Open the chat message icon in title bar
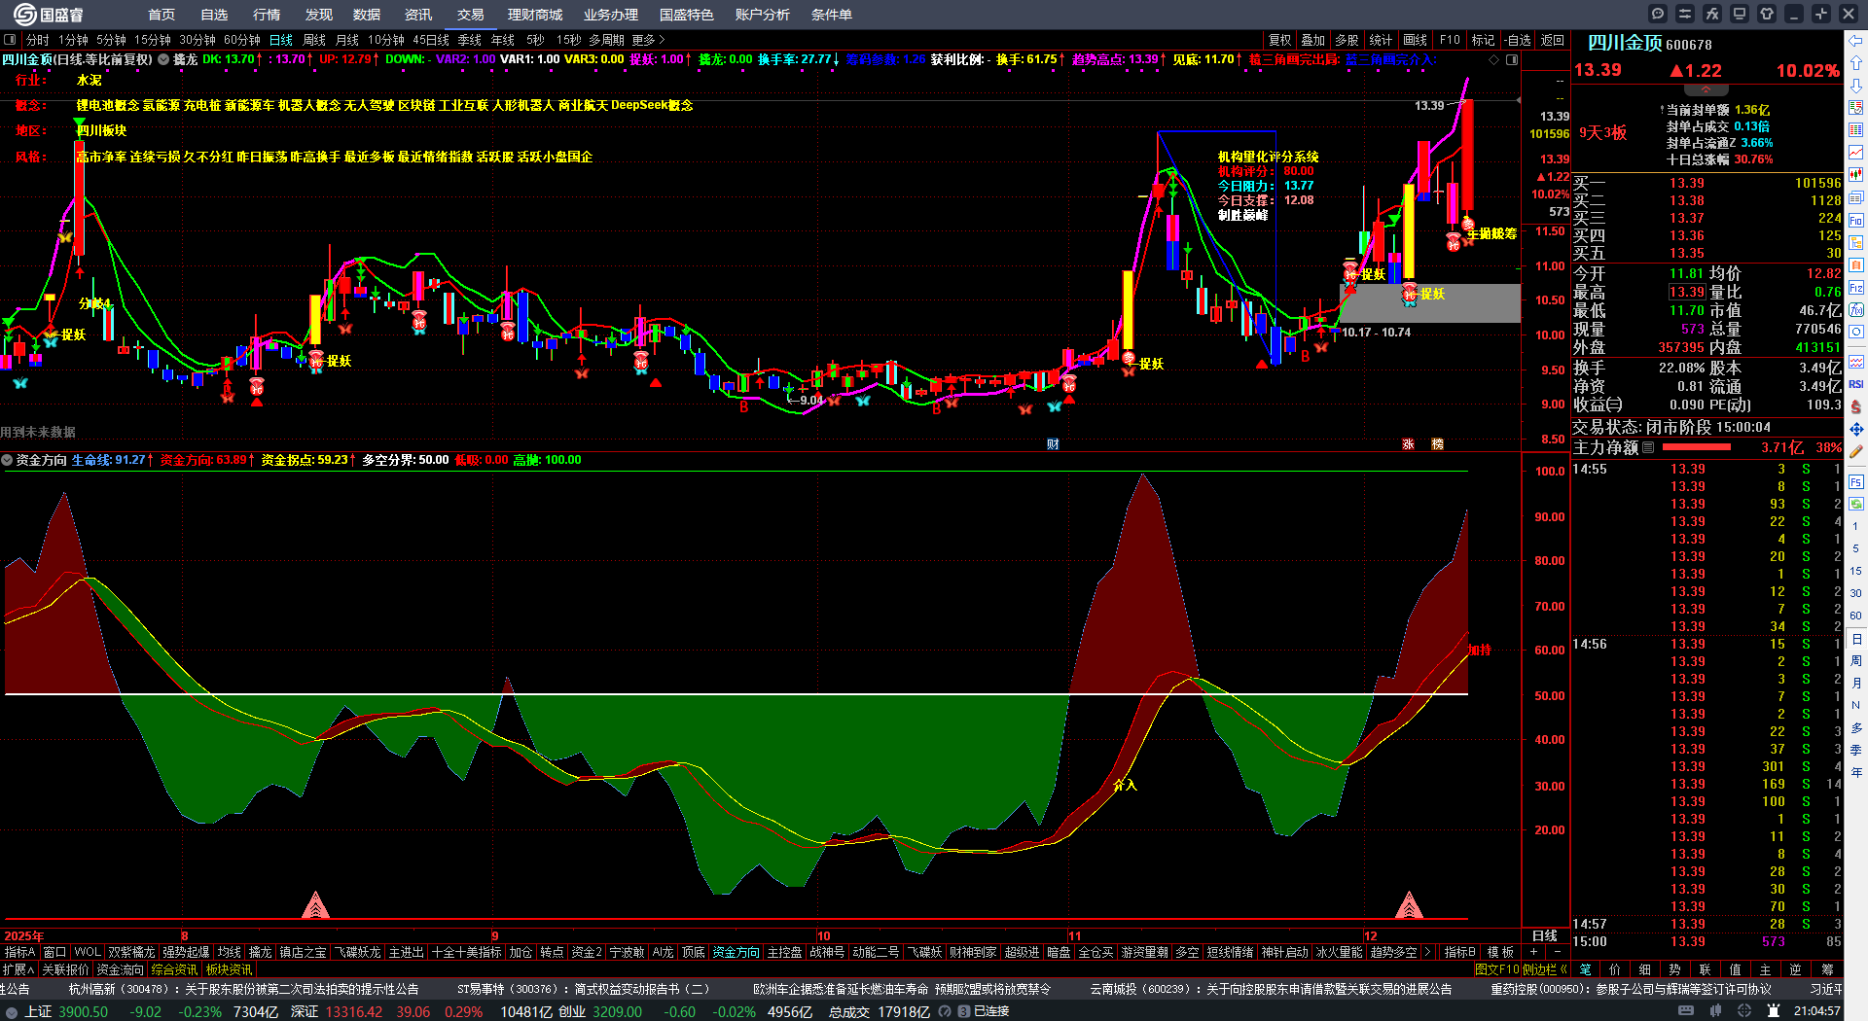This screenshot has width=1868, height=1021. (1658, 14)
